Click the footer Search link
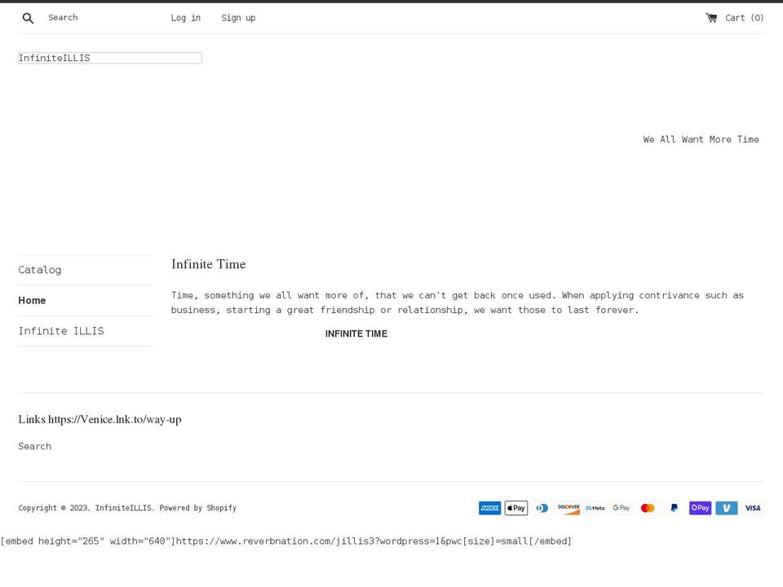 click(35, 446)
